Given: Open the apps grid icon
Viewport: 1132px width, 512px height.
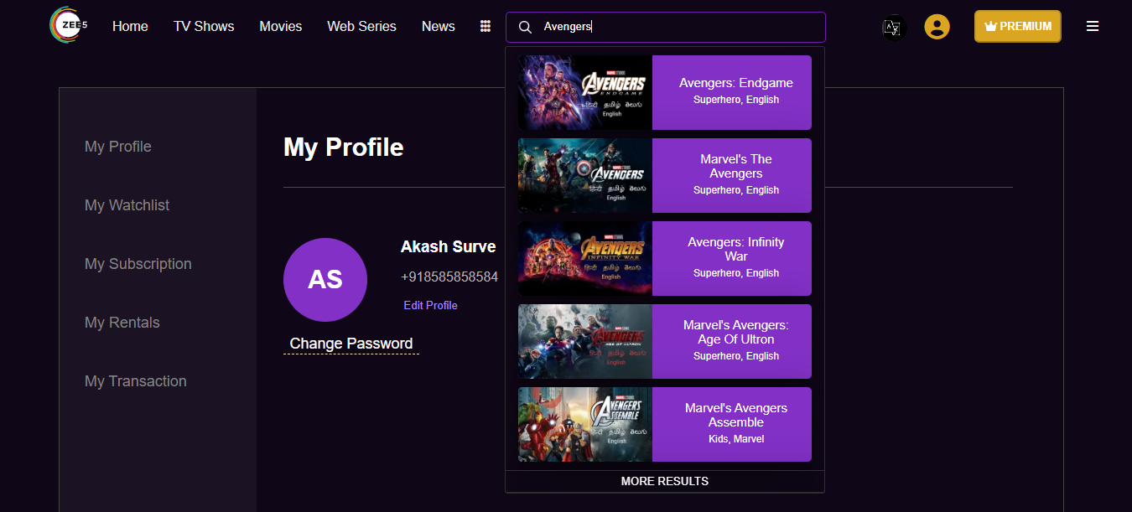Looking at the screenshot, I should 485,26.
